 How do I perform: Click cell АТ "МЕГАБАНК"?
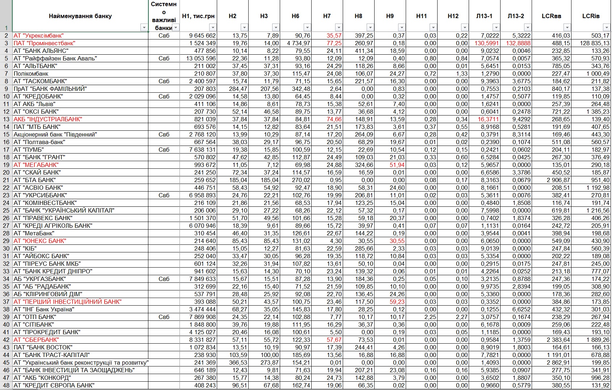[80, 165]
